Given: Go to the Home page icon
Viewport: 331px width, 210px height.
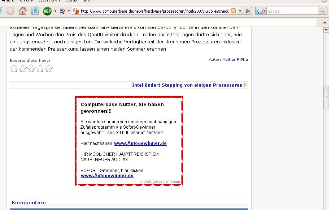Looking at the screenshot, I should point(23,11).
